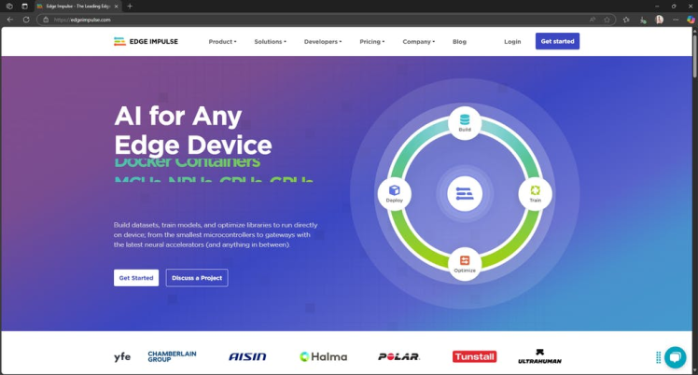698x375 pixels.
Task: Open the browser workspaces icon
Action: pos(9,7)
